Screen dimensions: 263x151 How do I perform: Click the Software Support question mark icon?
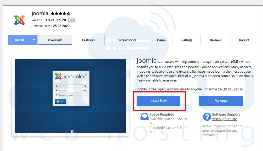point(207,117)
